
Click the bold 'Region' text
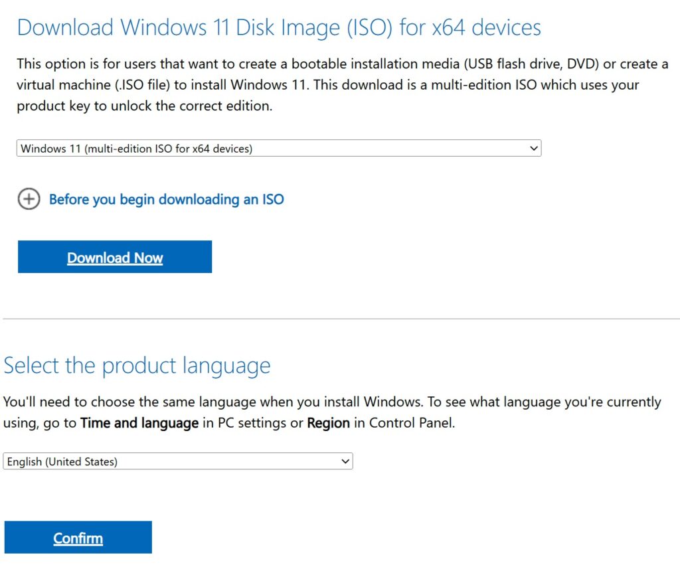(x=328, y=422)
